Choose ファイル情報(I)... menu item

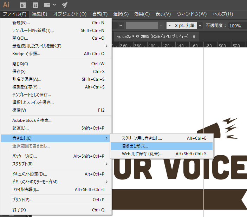(x=56, y=190)
